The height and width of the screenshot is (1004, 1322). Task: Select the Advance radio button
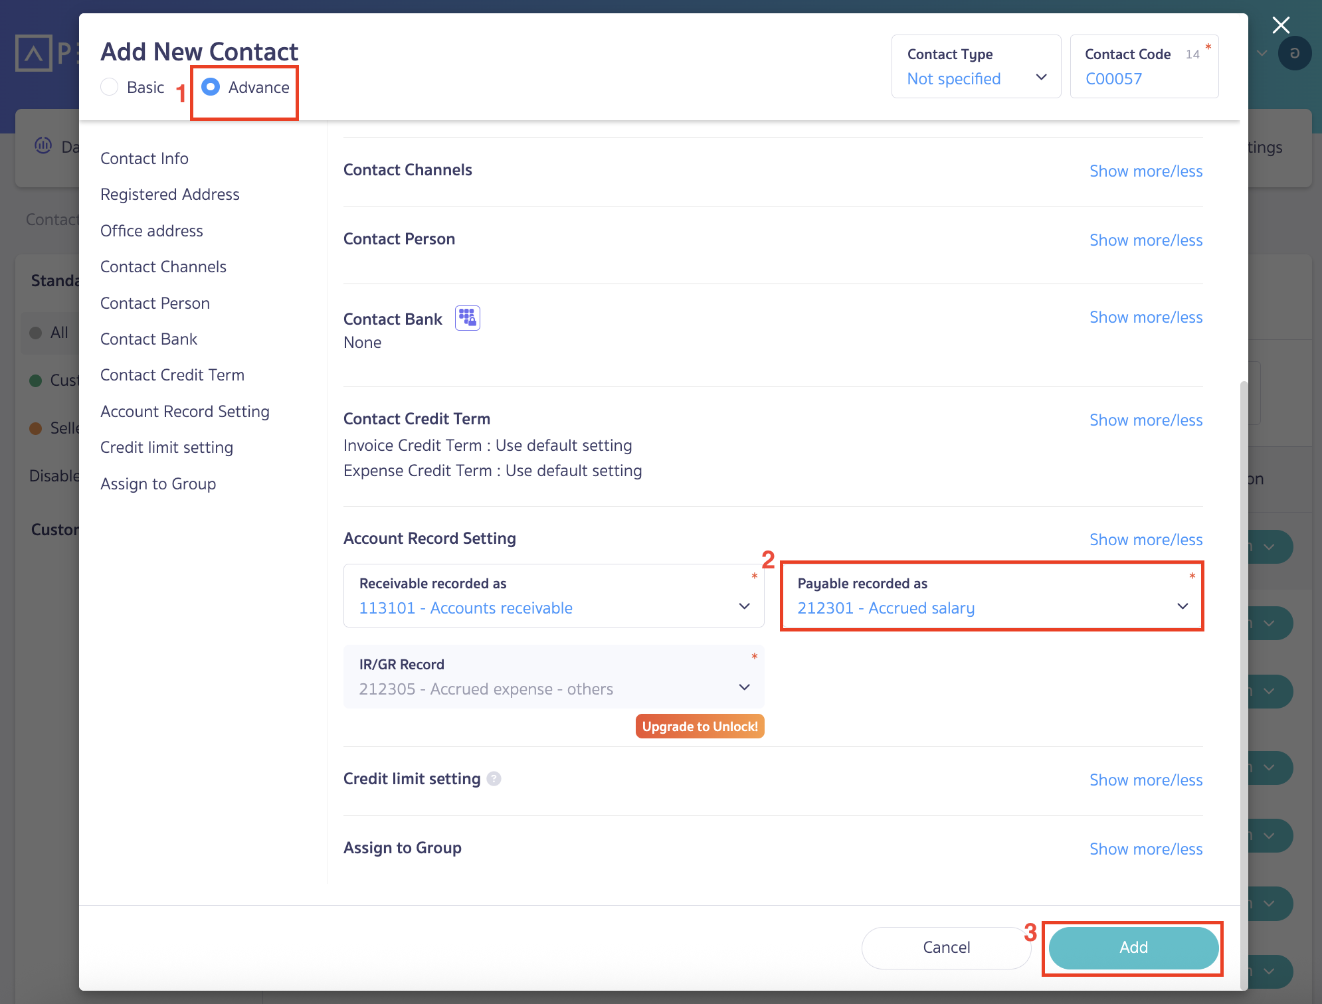[211, 86]
